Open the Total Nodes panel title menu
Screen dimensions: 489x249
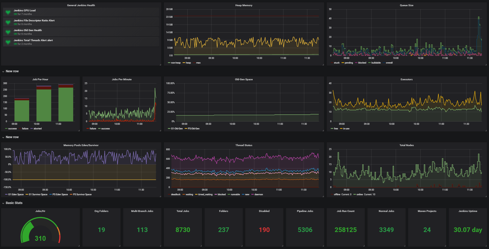(406, 145)
